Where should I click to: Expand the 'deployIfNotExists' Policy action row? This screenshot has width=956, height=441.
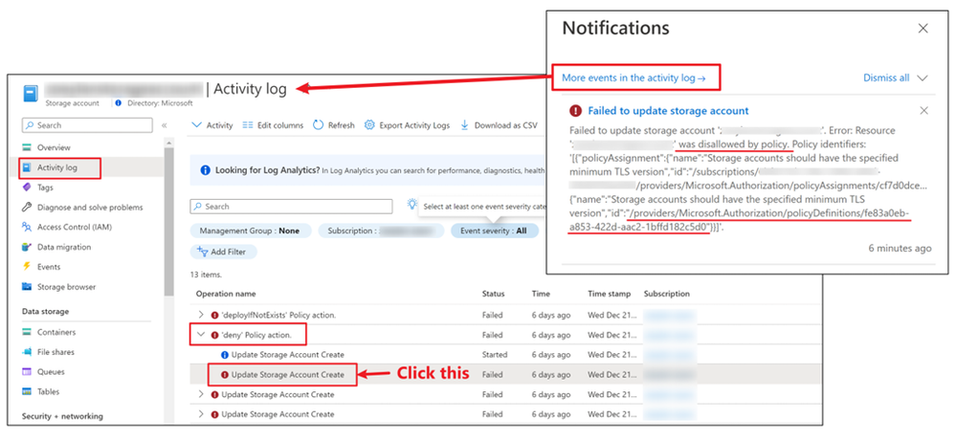pos(201,315)
